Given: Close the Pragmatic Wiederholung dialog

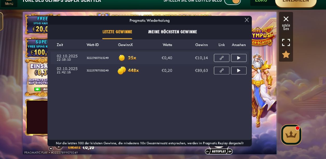Looking at the screenshot, I should (247, 20).
